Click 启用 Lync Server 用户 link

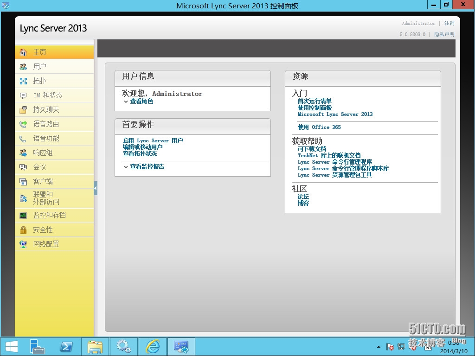153,141
